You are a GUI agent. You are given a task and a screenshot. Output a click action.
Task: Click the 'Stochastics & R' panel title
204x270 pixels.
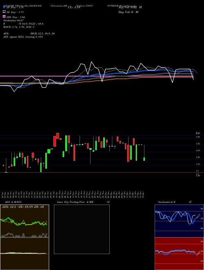(x=166, y=202)
